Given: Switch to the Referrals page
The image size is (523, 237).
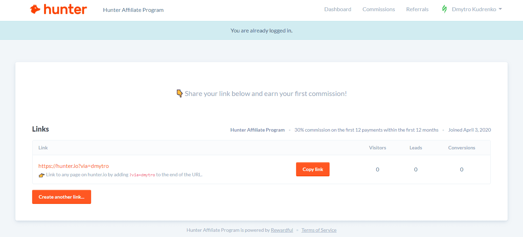Looking at the screenshot, I should coord(417,9).
